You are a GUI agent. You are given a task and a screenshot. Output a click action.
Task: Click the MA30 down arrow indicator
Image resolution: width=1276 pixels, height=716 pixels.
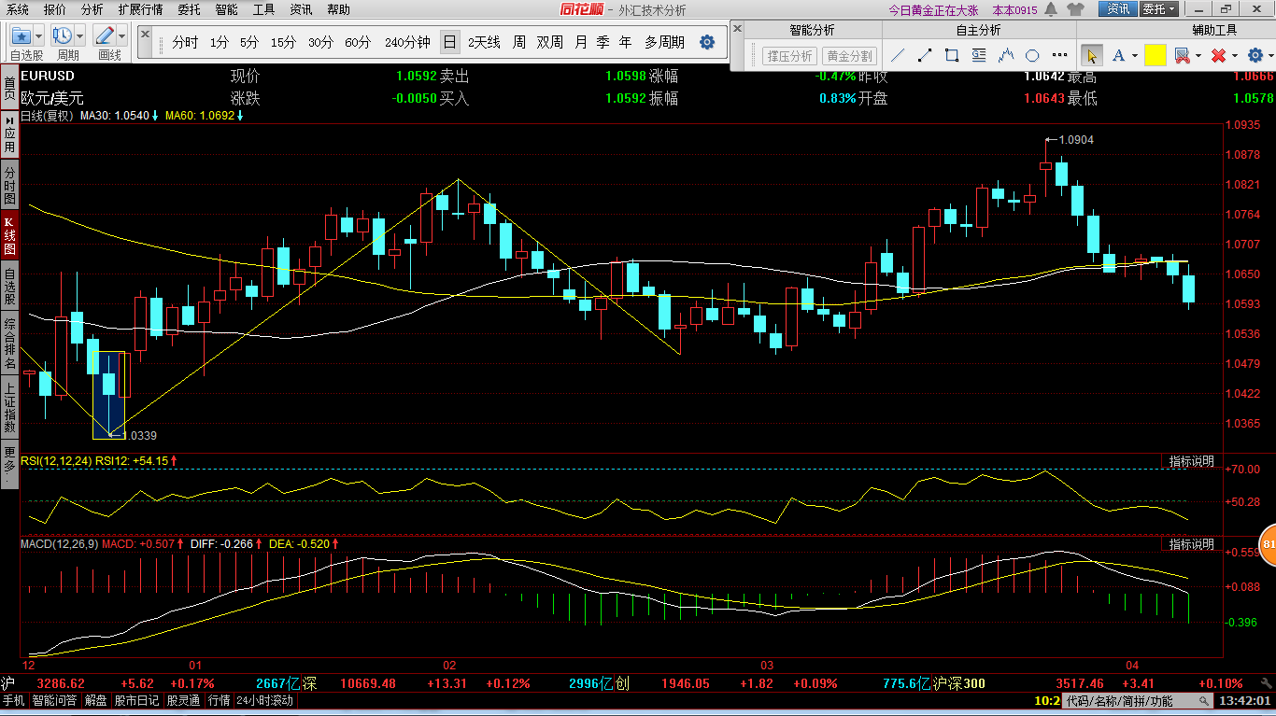click(x=154, y=116)
